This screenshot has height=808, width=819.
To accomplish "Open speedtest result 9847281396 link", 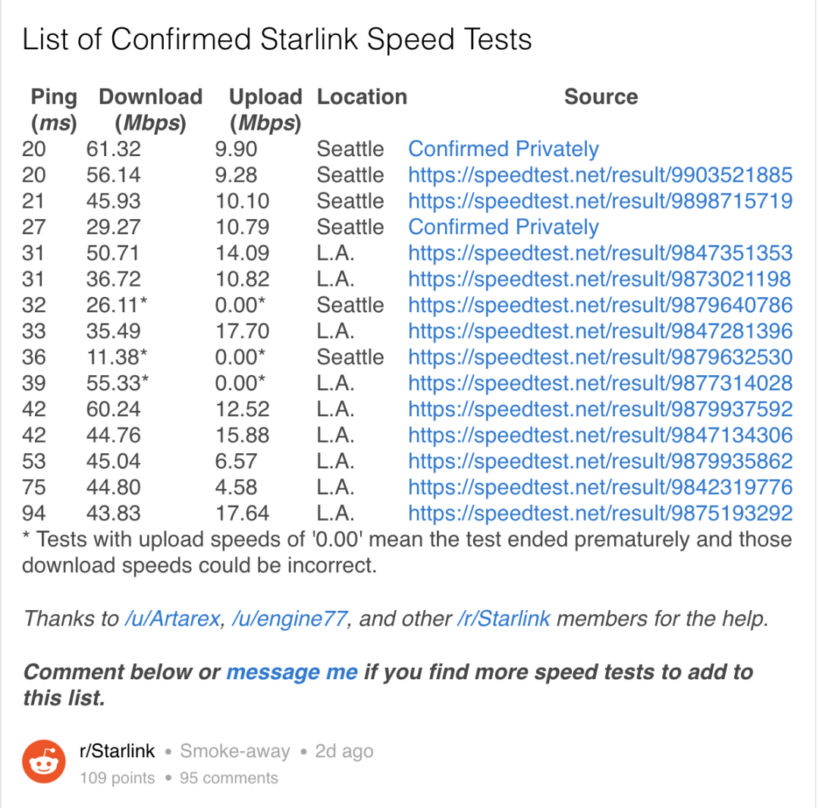I will tap(600, 331).
